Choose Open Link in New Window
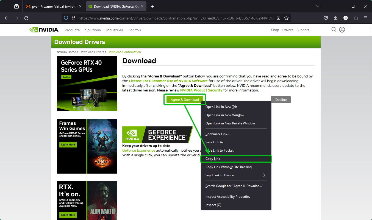This screenshot has width=372, height=220. pyautogui.click(x=236, y=115)
